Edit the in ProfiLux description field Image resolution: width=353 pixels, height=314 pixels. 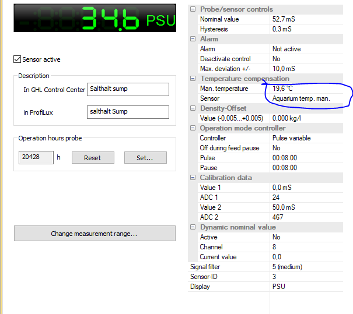pyautogui.click(x=128, y=112)
